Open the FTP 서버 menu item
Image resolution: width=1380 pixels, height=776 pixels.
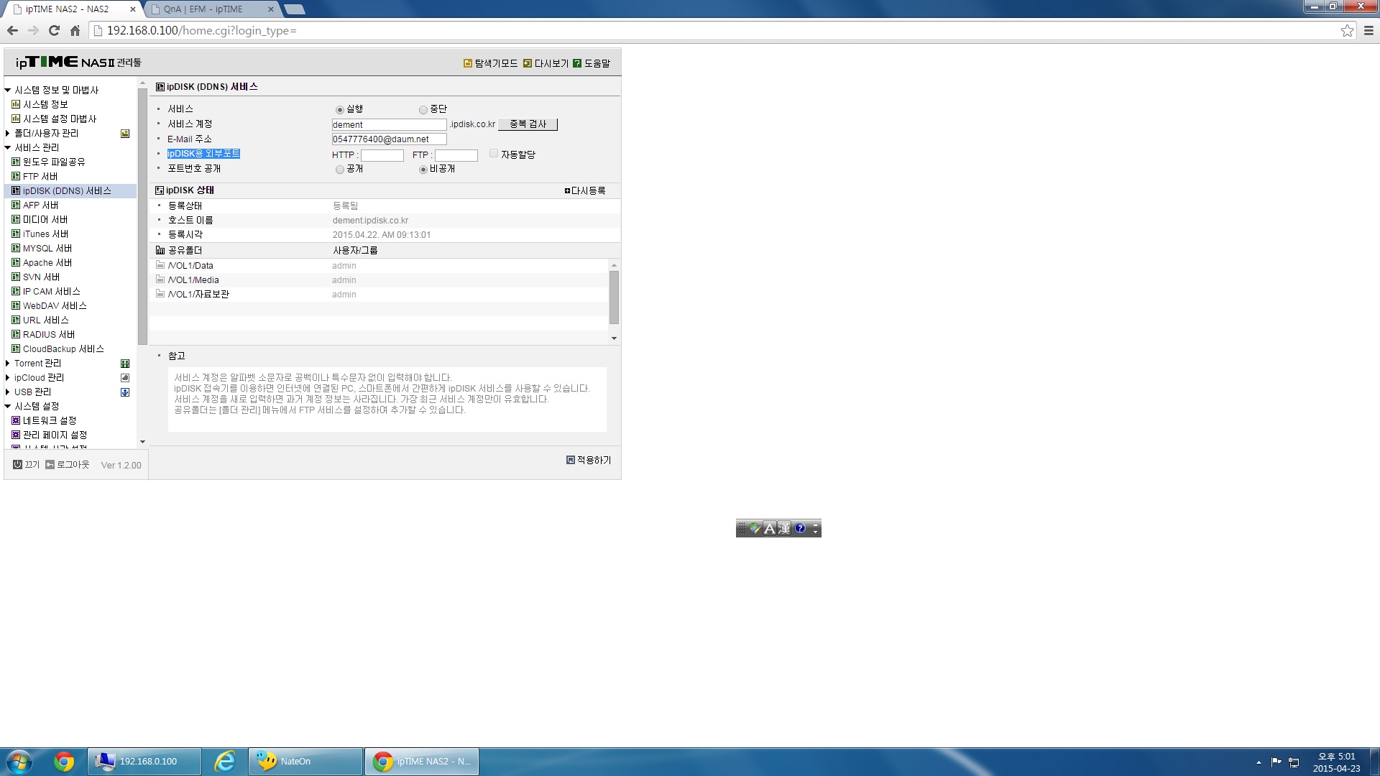pyautogui.click(x=40, y=176)
